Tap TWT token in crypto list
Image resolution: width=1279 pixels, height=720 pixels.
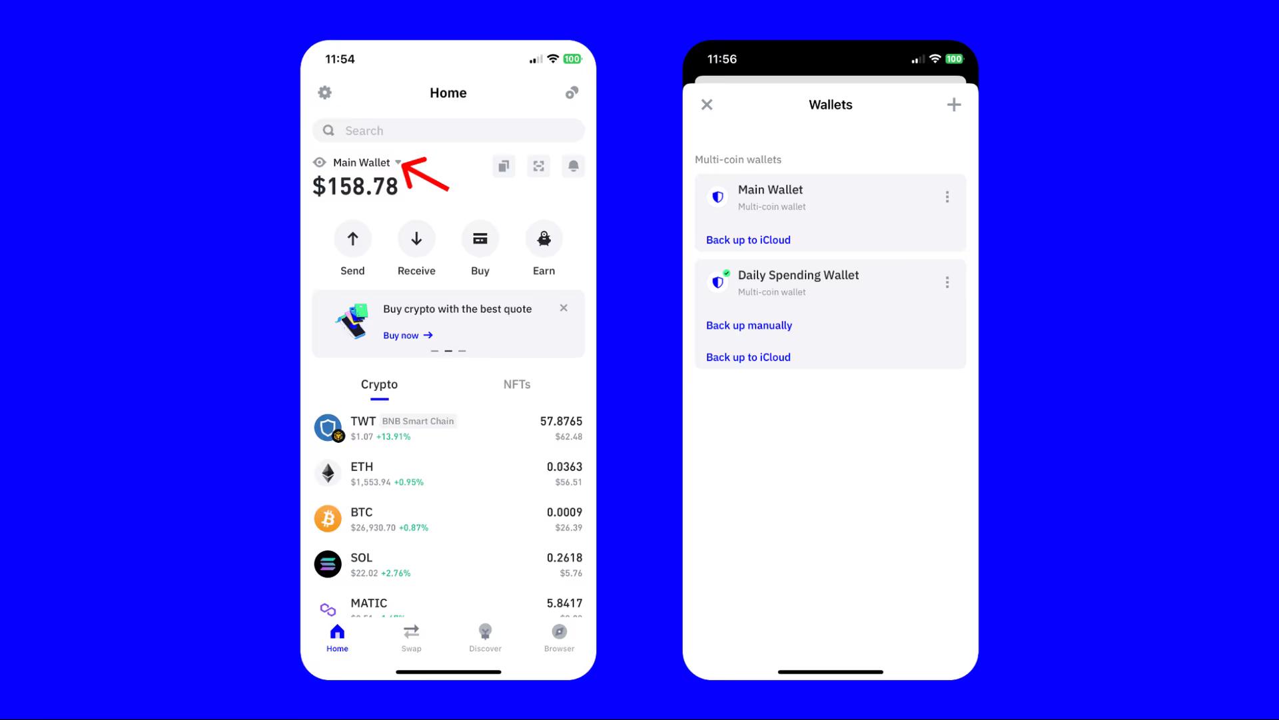[448, 428]
